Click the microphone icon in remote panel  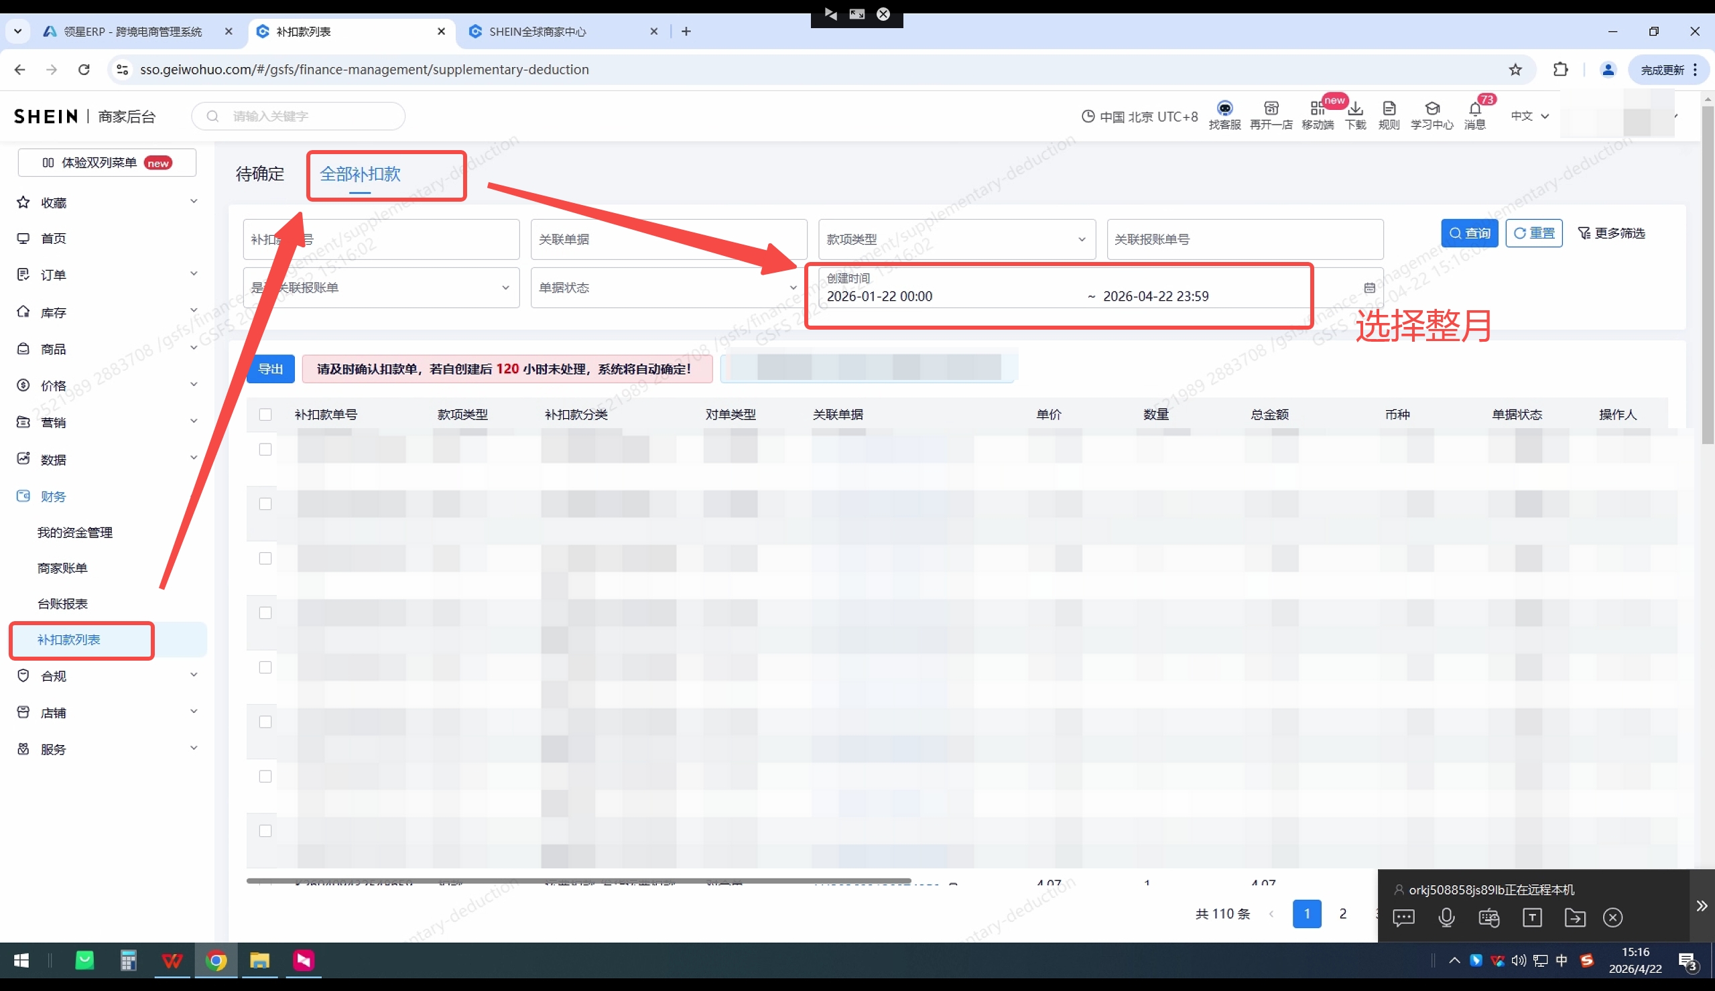(1446, 917)
